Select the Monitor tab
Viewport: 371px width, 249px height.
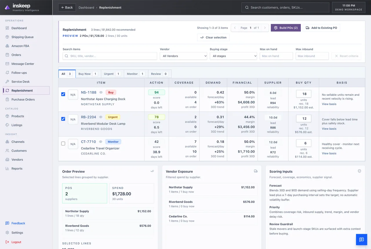[136, 74]
